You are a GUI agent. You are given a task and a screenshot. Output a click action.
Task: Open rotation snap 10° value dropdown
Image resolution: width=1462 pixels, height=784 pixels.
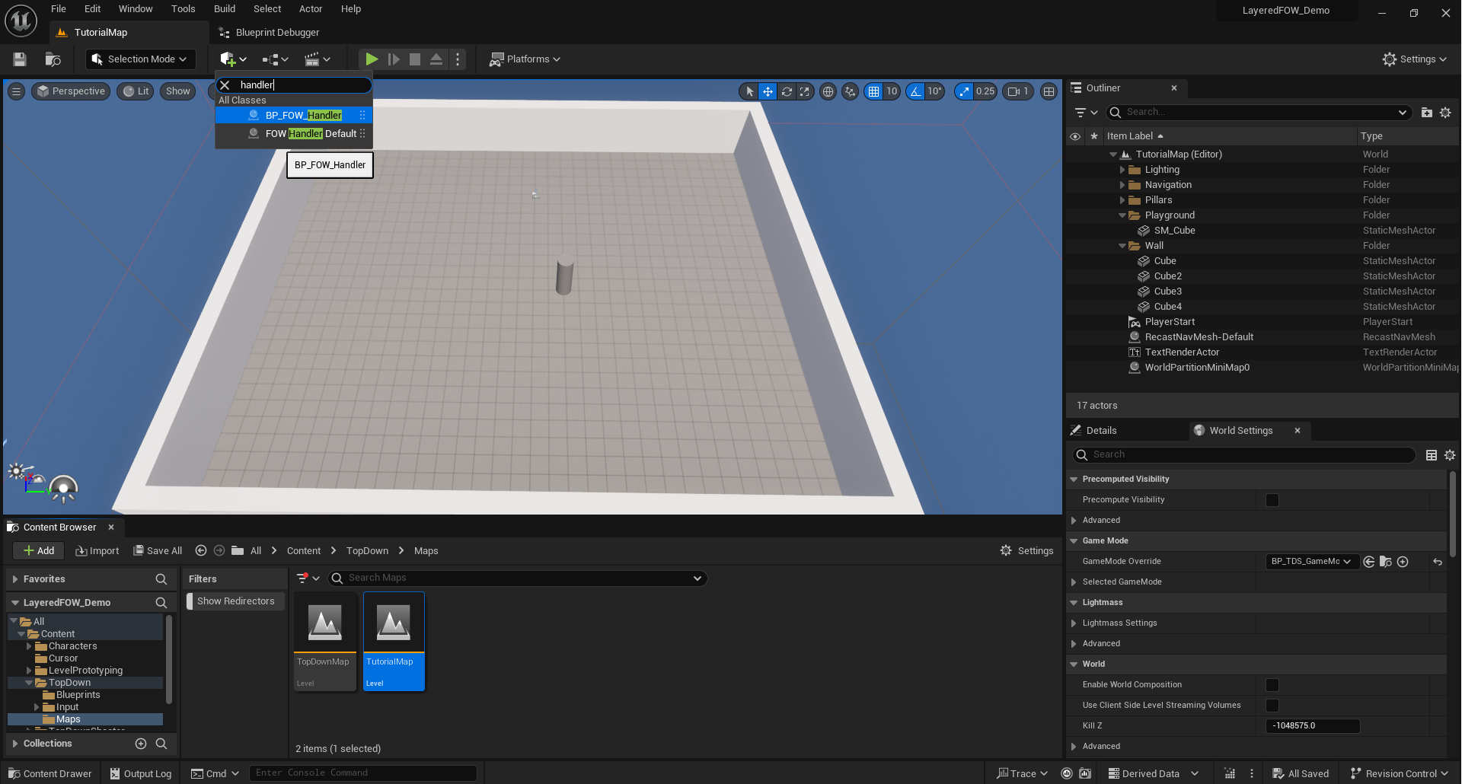coord(935,91)
